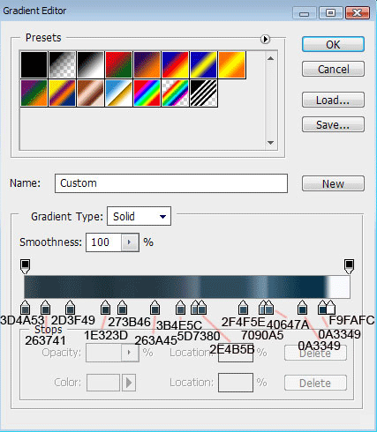The height and width of the screenshot is (432, 377).
Task: Select the Chrome gradient preset
Action: click(118, 93)
